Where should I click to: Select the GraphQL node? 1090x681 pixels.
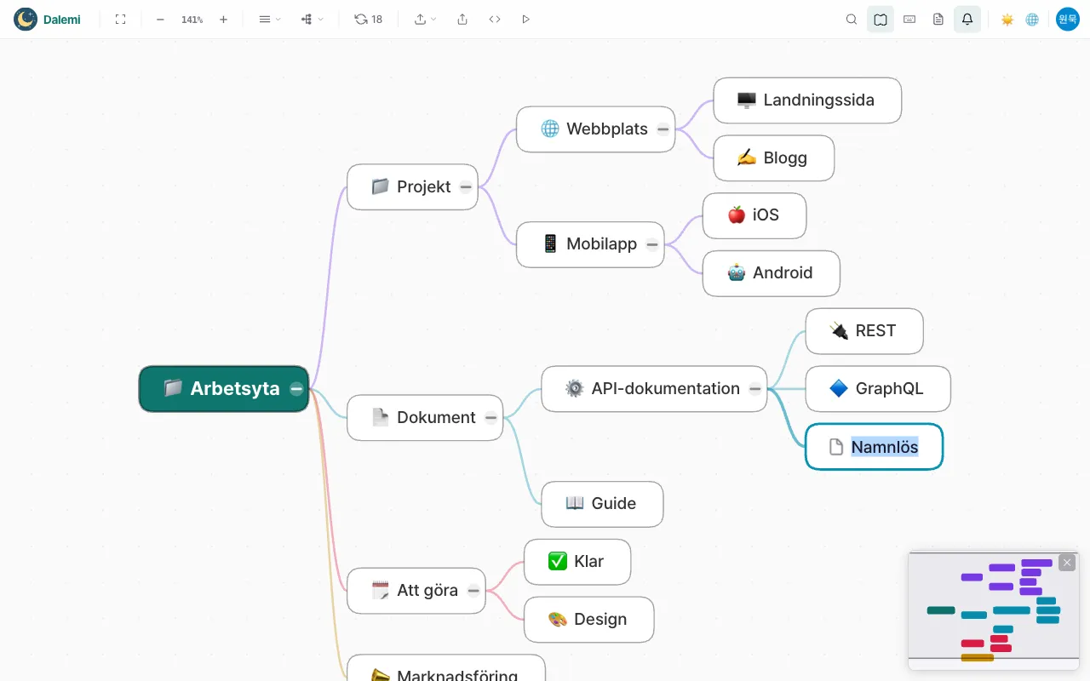878,389
